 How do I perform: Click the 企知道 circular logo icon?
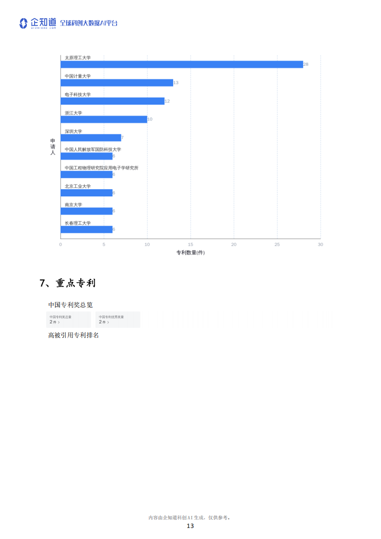[x=24, y=23]
